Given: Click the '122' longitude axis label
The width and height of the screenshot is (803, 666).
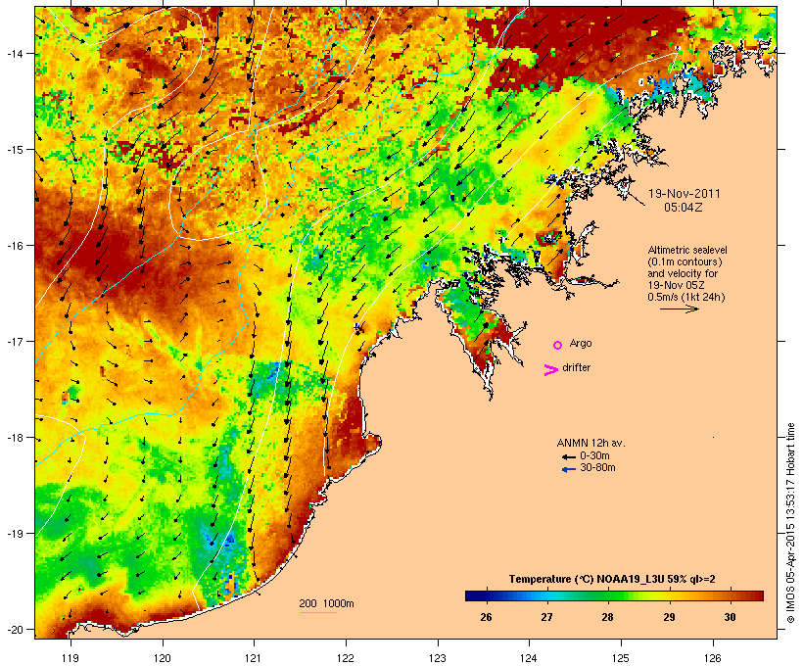Looking at the screenshot, I should tap(346, 658).
